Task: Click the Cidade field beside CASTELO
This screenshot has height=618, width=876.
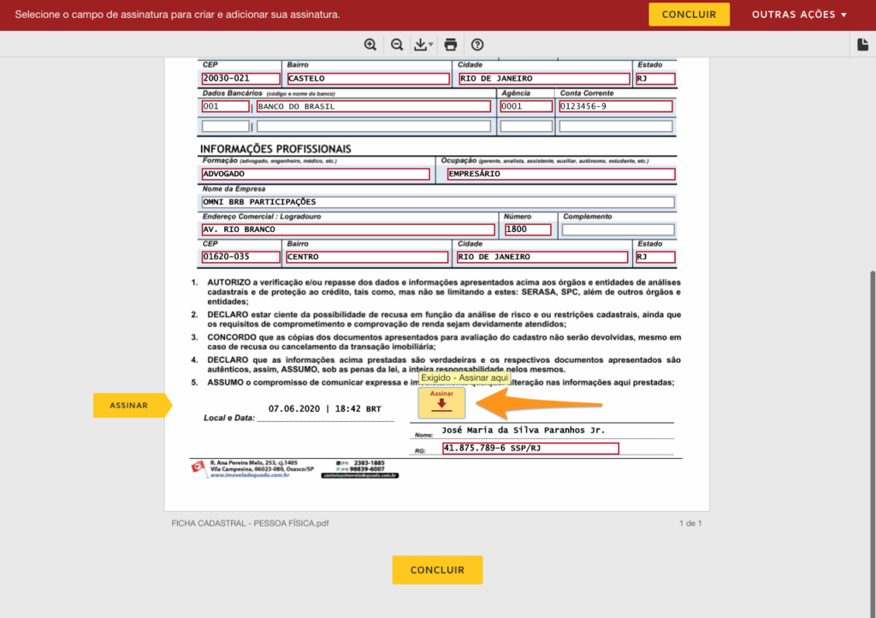Action: tap(544, 79)
